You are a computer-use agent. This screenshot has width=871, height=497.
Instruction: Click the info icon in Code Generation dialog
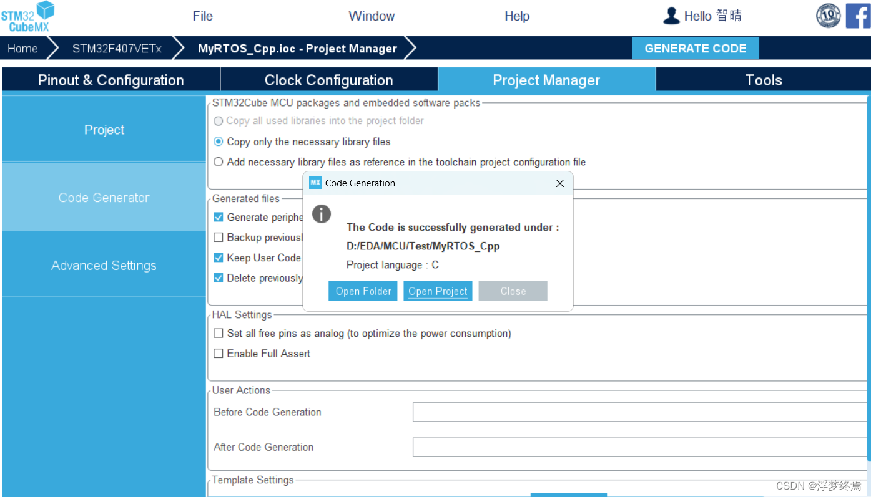tap(322, 214)
